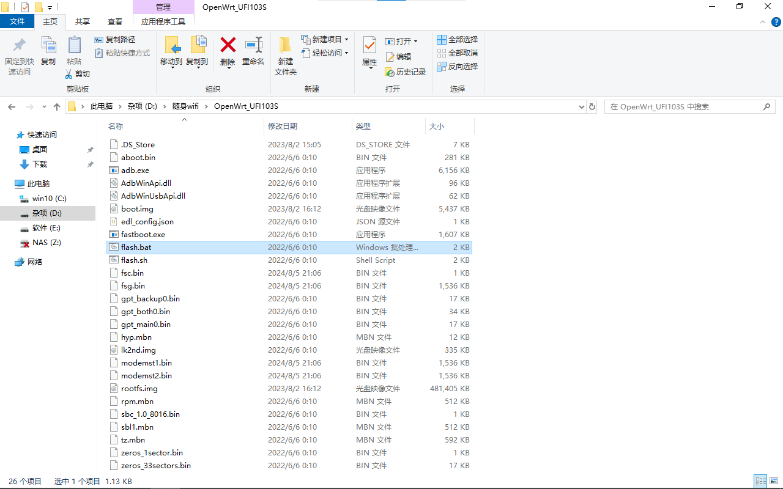The image size is (783, 489).
Task: Expand the address bar history dropdown
Action: pyautogui.click(x=581, y=107)
